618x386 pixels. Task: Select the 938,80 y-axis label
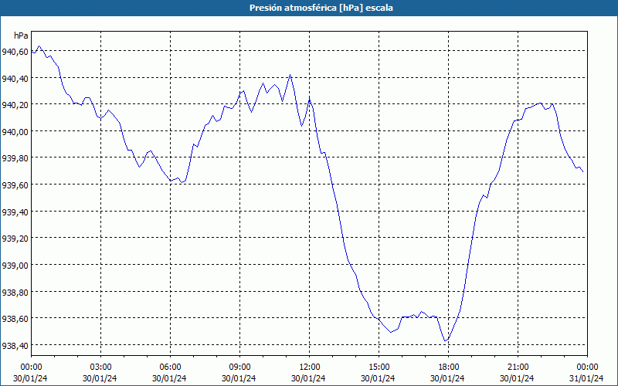click(15, 293)
